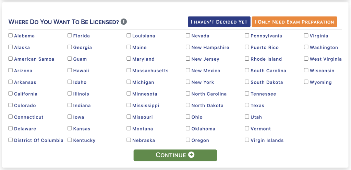Tick the Wyoming checkbox
The width and height of the screenshot is (351, 170).
[x=306, y=82]
